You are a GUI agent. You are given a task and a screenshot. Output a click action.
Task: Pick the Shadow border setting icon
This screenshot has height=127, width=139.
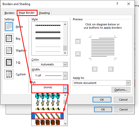coord(9,50)
